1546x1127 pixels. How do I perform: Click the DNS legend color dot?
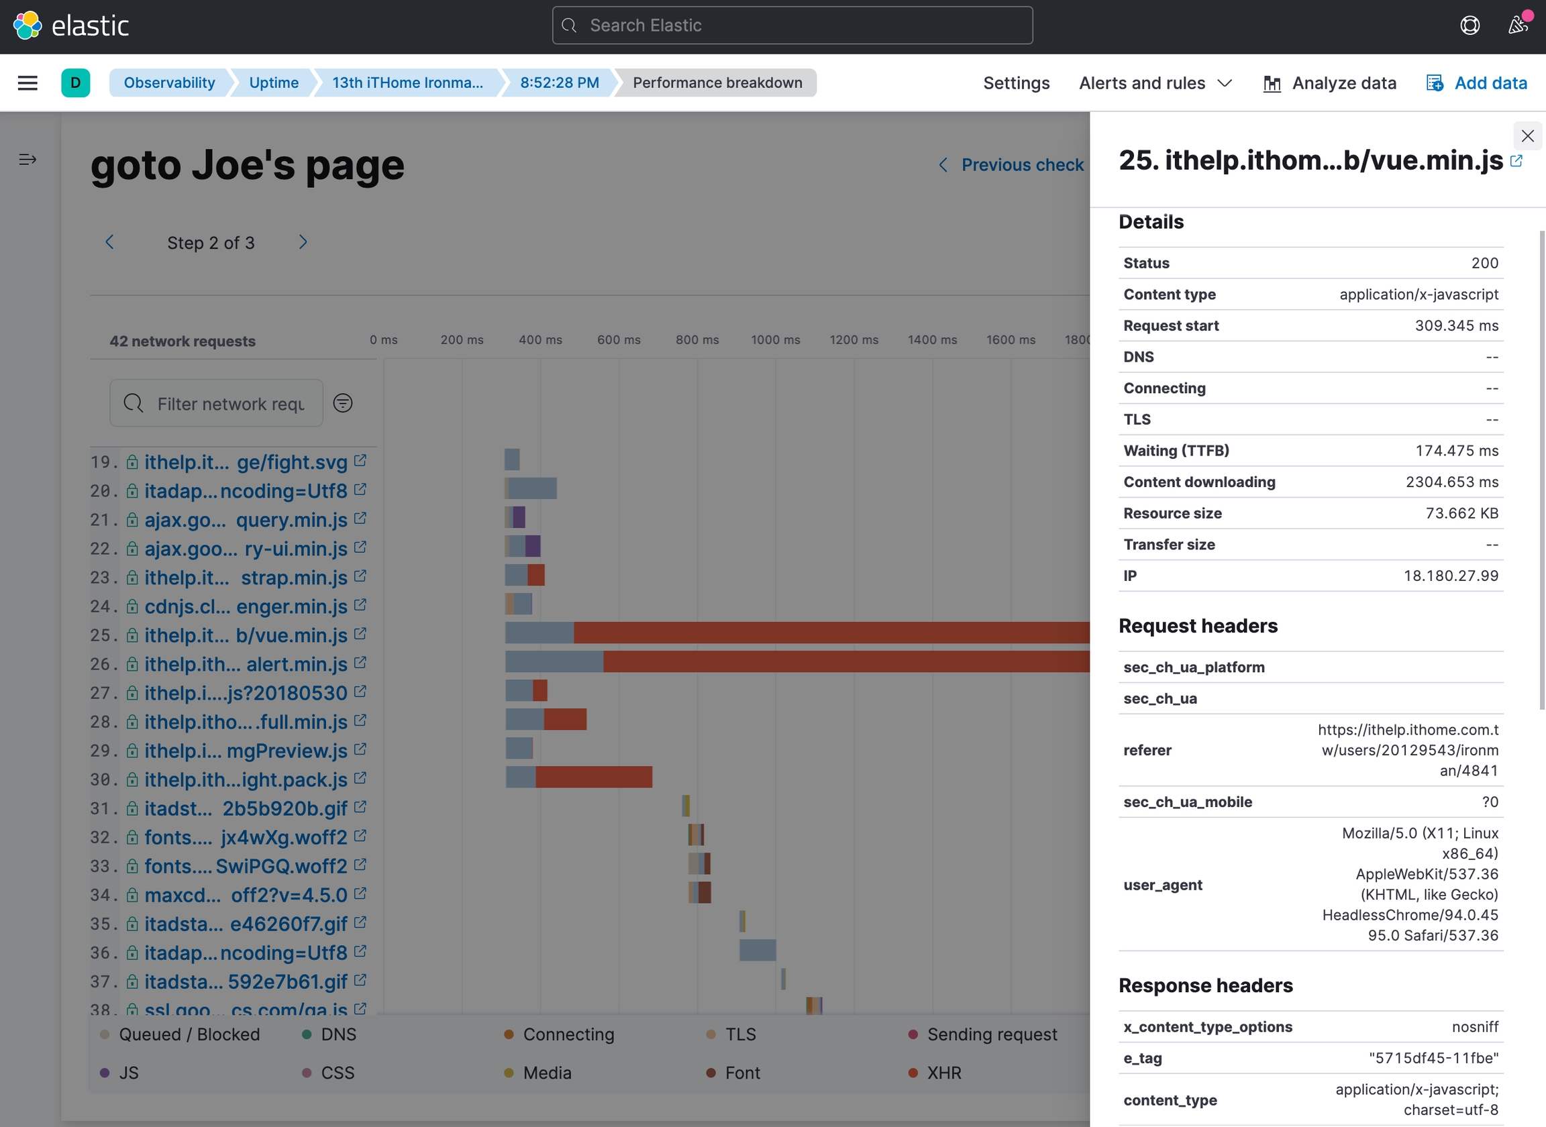click(307, 1034)
